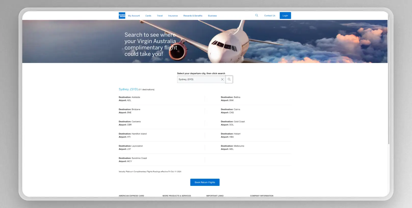This screenshot has height=208, width=412.
Task: Click the Company Information footer heading
Action: [x=262, y=196]
